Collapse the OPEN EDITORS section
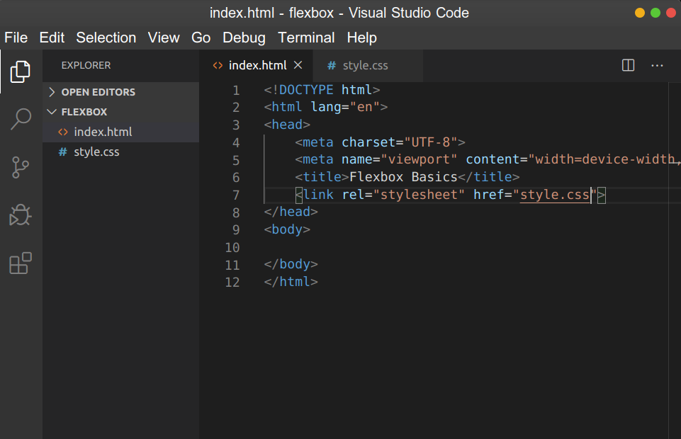This screenshot has height=439, width=681. 51,91
